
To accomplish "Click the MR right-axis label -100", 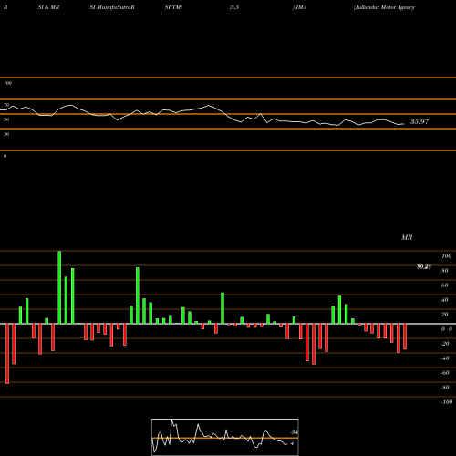I will [447, 402].
